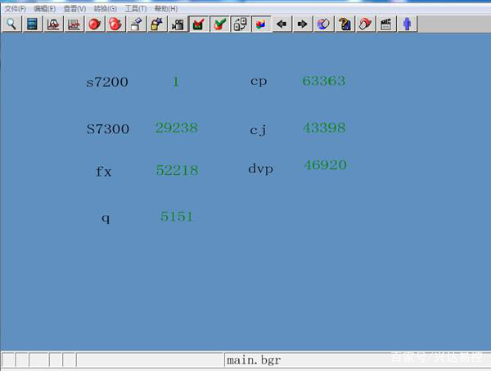Click the fx label

[103, 172]
